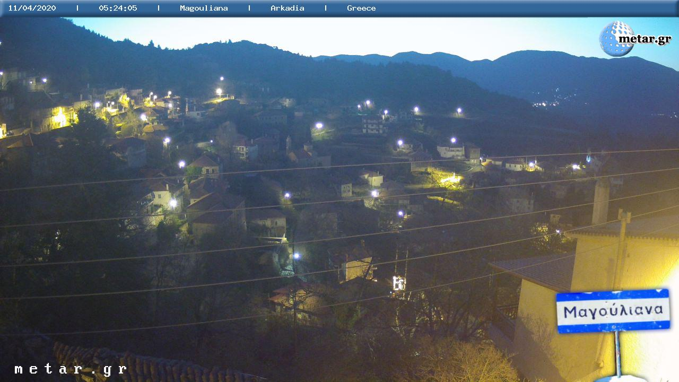Click the metar.gr text beside globe logo

(645, 39)
